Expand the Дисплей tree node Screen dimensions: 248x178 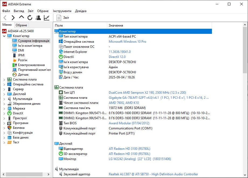[4, 94]
